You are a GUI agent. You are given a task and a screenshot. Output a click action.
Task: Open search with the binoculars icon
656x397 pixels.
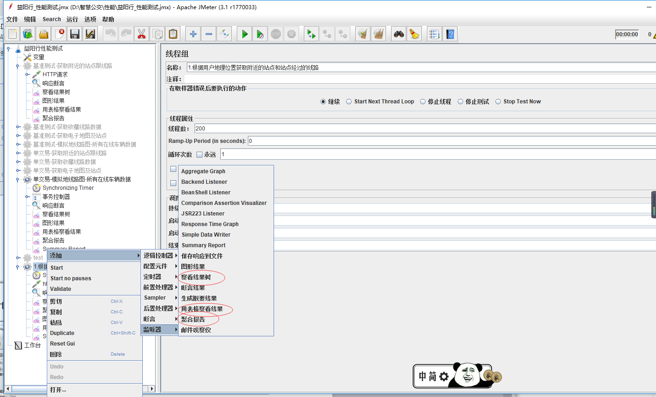399,34
